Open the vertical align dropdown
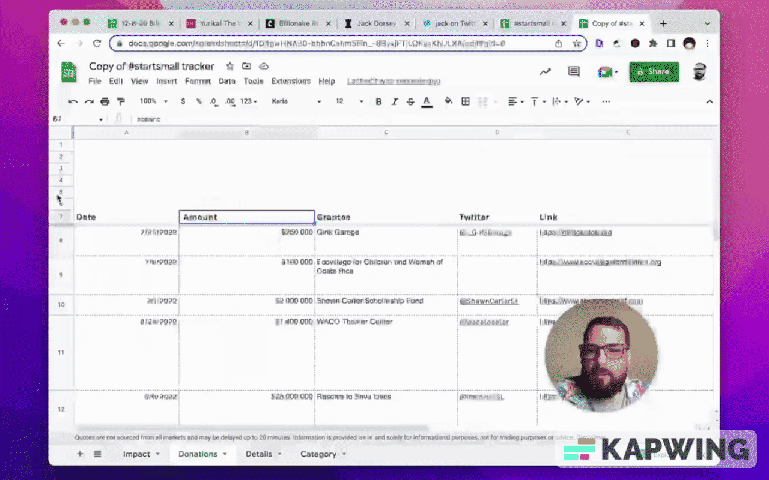769x480 pixels. click(x=538, y=101)
